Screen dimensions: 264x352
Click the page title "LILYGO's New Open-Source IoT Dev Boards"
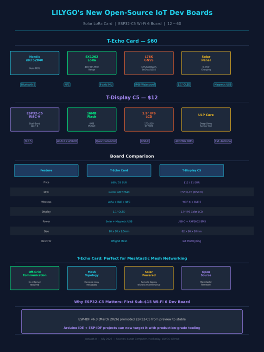[132, 13]
